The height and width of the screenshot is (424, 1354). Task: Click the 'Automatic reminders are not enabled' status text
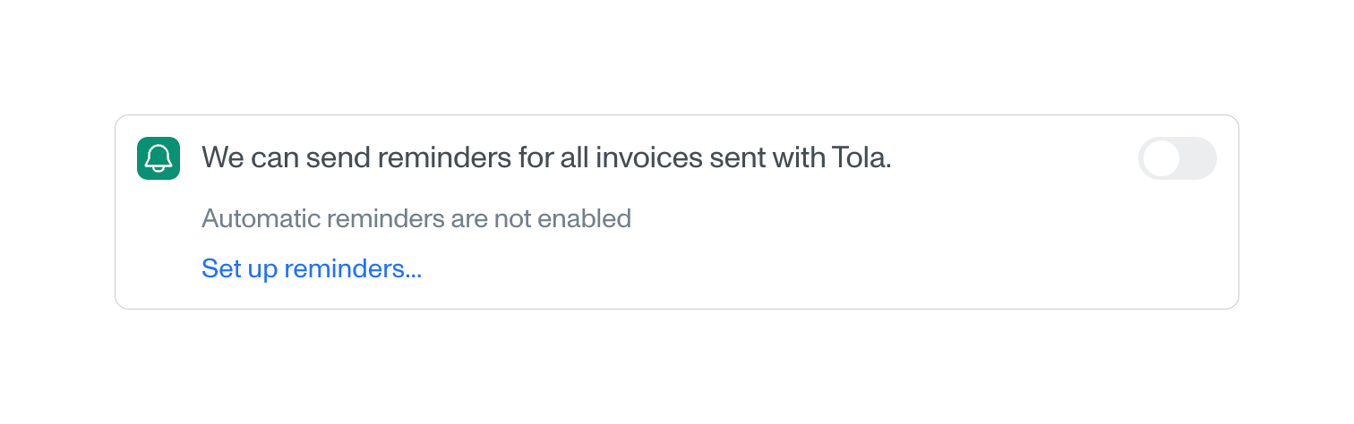[416, 218]
